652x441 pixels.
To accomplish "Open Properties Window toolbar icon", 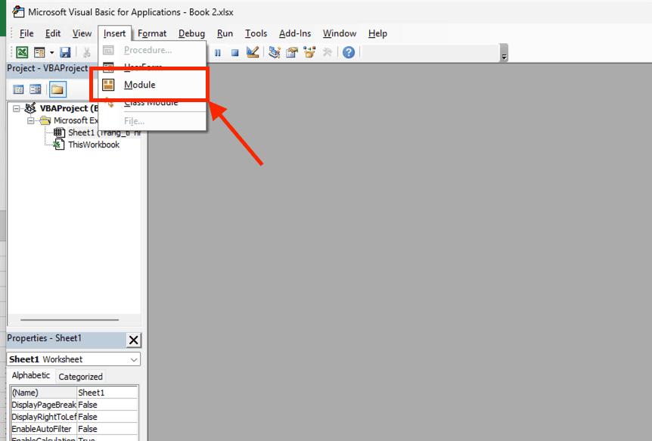I will [292, 52].
